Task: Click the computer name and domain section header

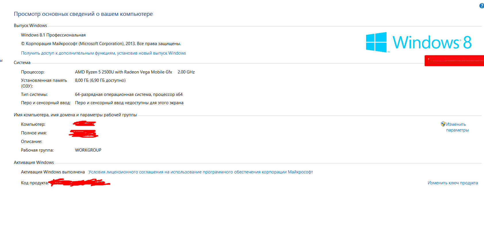Action: (75, 115)
